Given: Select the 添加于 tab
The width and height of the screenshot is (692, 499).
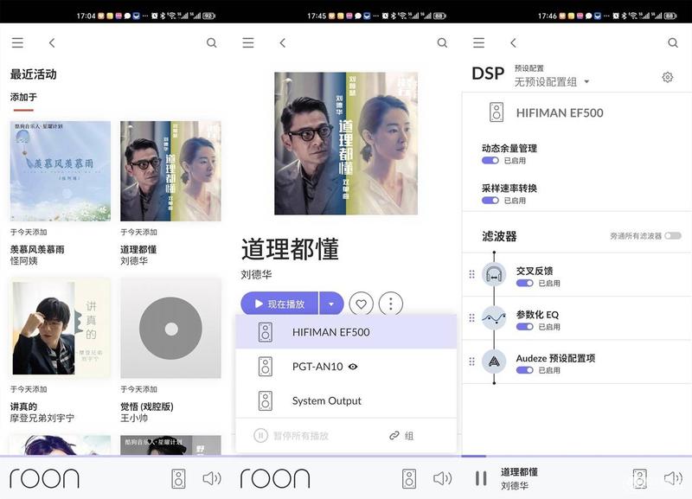Looking at the screenshot, I should tap(24, 97).
